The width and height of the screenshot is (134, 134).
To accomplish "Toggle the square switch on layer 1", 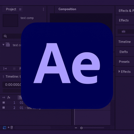I will pos(4,102).
